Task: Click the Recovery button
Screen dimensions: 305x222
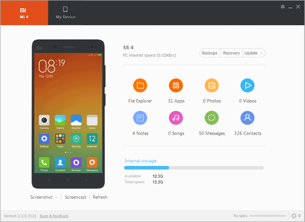Action: (231, 53)
